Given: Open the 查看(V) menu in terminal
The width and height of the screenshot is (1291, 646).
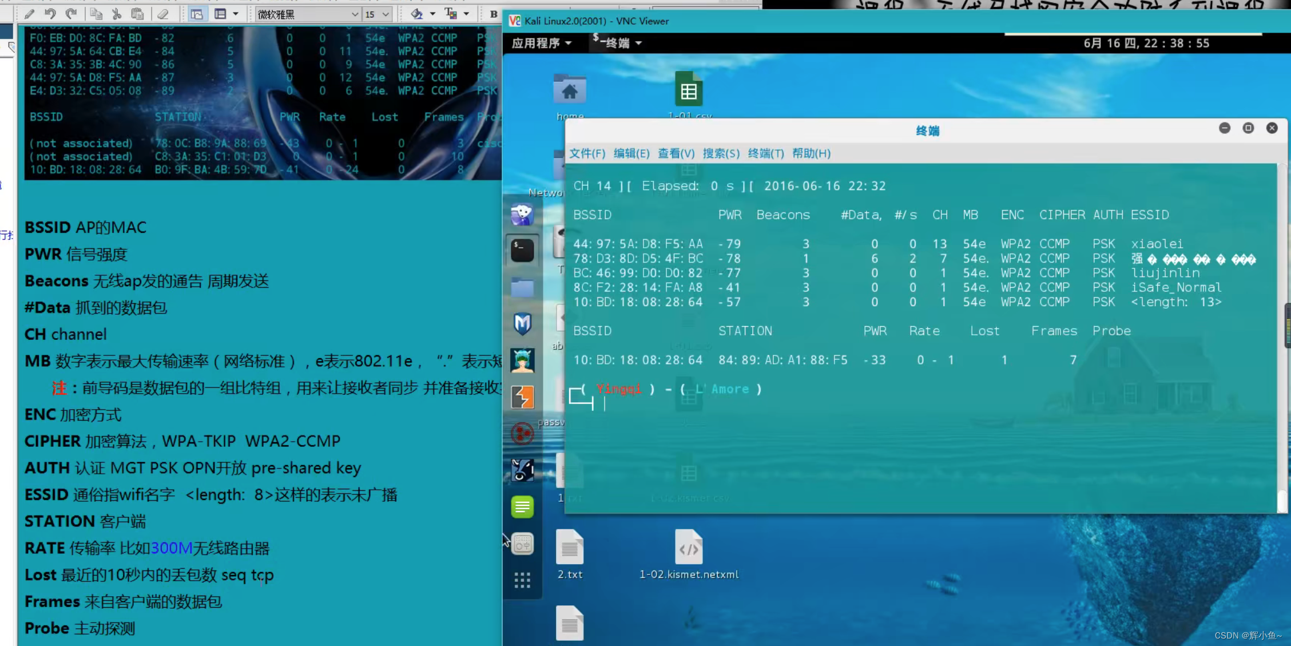Looking at the screenshot, I should tap(676, 153).
